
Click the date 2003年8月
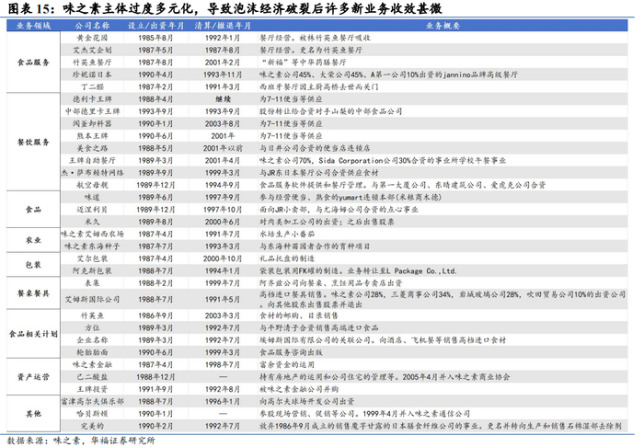click(x=223, y=123)
